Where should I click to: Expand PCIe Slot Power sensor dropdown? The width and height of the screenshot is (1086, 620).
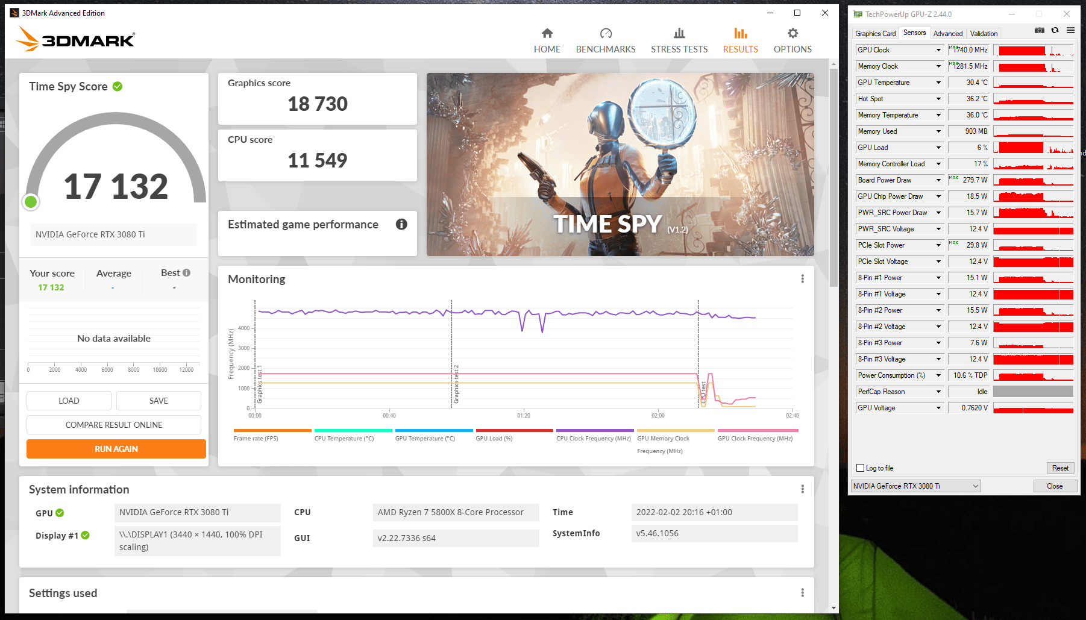pos(938,245)
